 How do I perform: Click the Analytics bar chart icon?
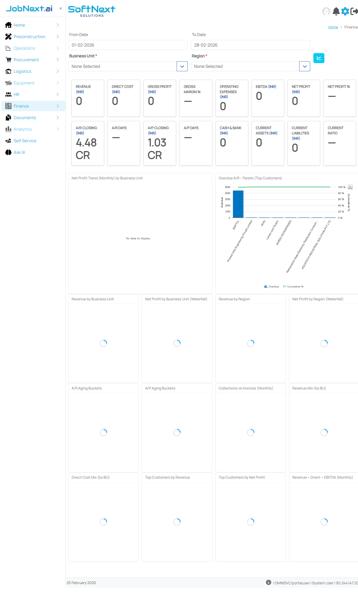pos(8,129)
